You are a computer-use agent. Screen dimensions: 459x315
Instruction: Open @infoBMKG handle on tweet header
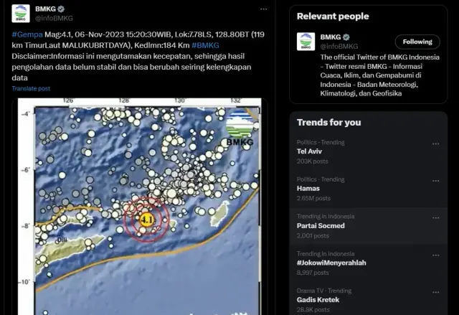(54, 18)
